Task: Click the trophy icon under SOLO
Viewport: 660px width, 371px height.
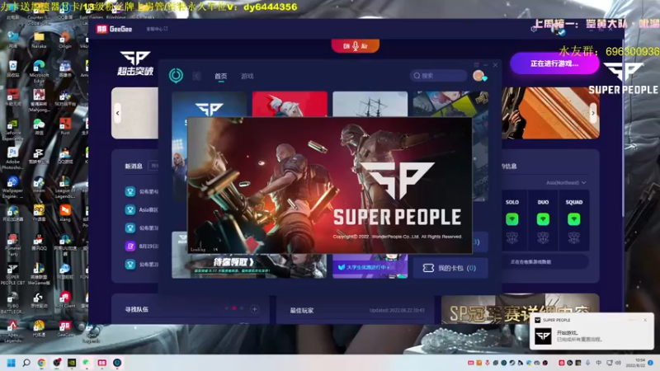Action: point(511,238)
